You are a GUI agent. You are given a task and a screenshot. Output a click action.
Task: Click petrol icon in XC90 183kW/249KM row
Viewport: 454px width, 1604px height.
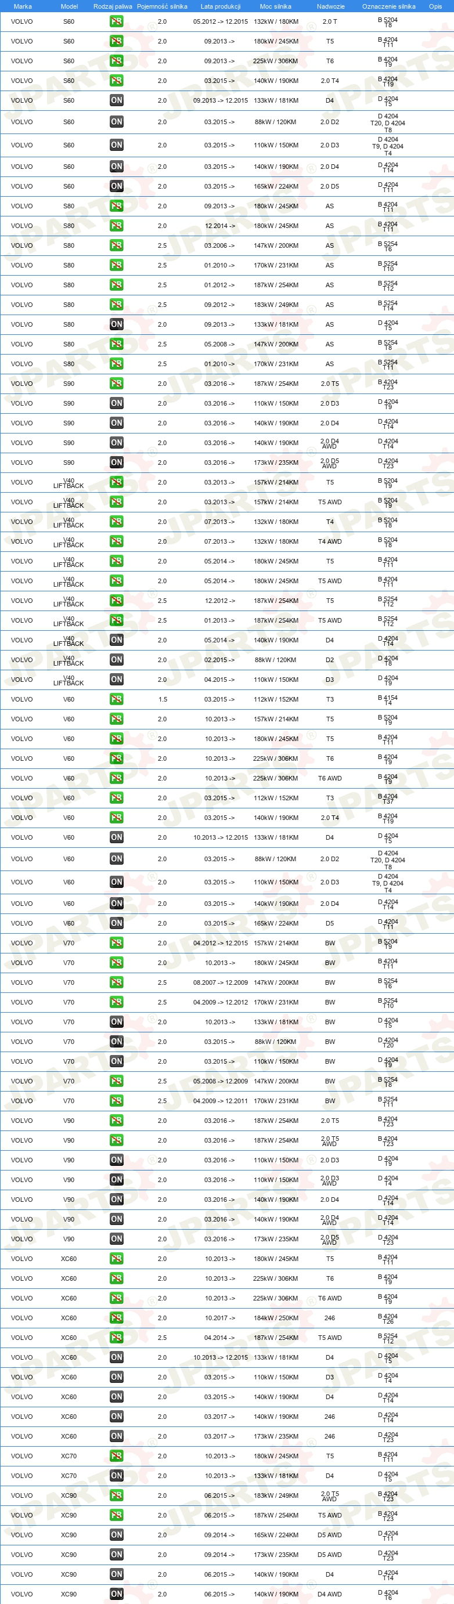pos(117,1495)
